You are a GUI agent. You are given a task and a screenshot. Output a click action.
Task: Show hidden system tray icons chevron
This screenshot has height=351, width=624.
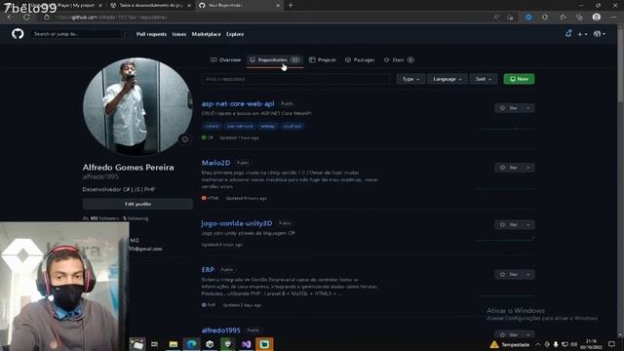pos(538,344)
